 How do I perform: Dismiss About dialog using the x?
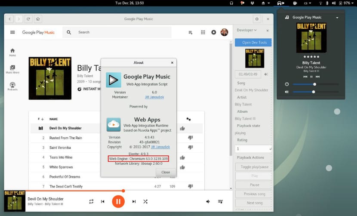(x=172, y=63)
